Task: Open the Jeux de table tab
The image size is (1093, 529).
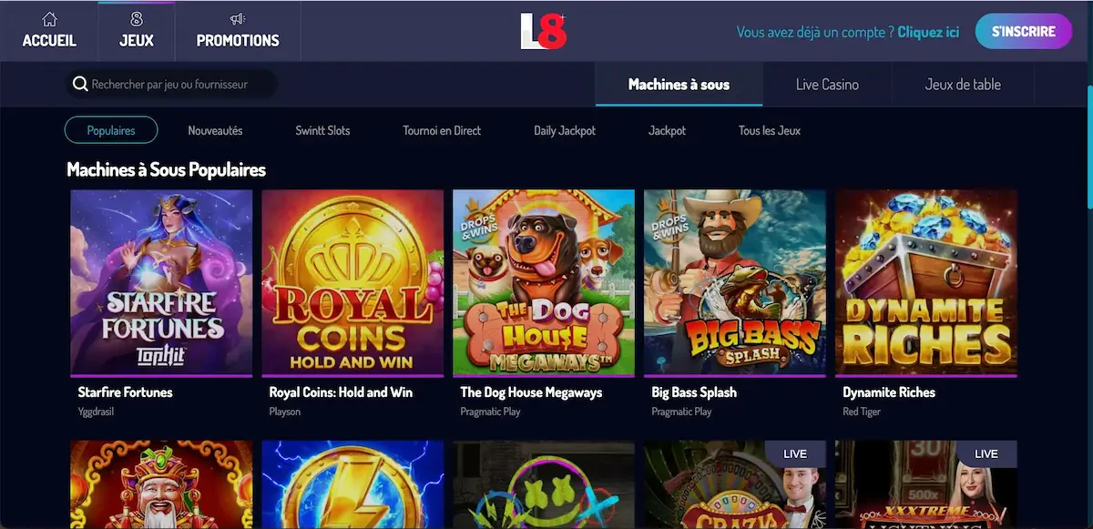Action: pyautogui.click(x=963, y=85)
